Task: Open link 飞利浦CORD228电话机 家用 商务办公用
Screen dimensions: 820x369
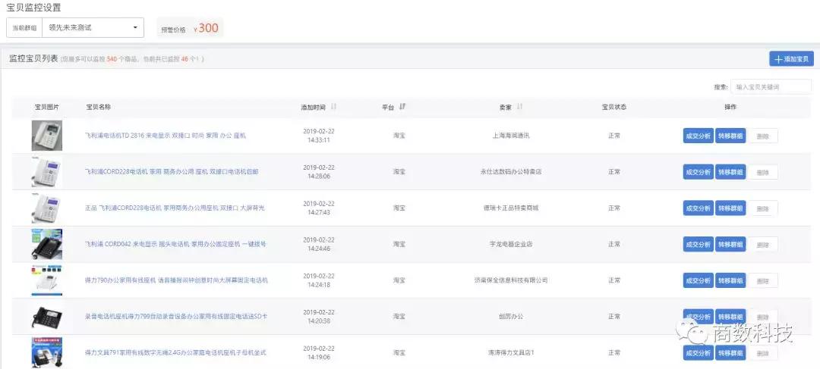Action: [172, 172]
